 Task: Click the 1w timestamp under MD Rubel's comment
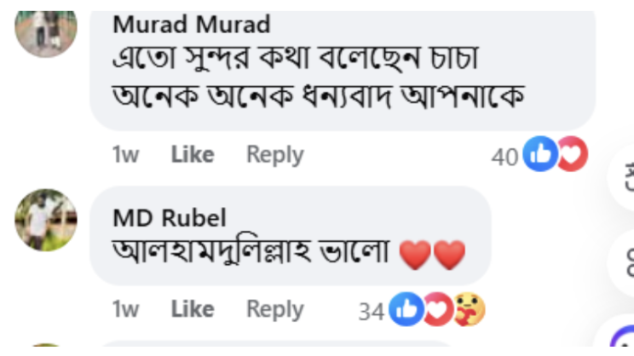point(125,310)
